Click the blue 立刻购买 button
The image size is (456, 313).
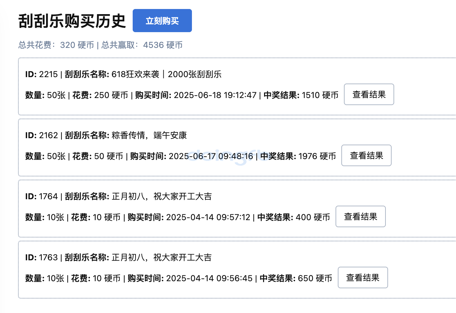pyautogui.click(x=162, y=21)
